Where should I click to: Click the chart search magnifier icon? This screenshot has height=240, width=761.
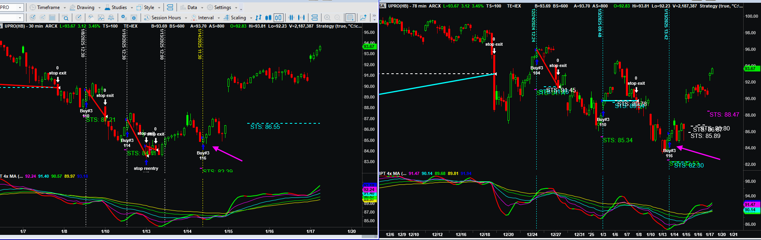(x=66, y=18)
